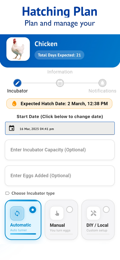The height and width of the screenshot is (260, 120).
Task: Tap the Expected Hatch Date banner
Action: (x=59, y=104)
